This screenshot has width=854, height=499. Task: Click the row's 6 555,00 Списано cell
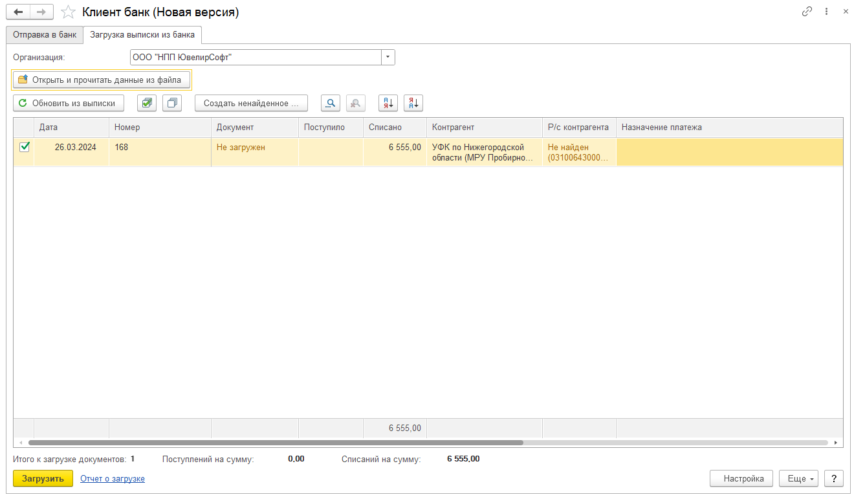click(395, 151)
